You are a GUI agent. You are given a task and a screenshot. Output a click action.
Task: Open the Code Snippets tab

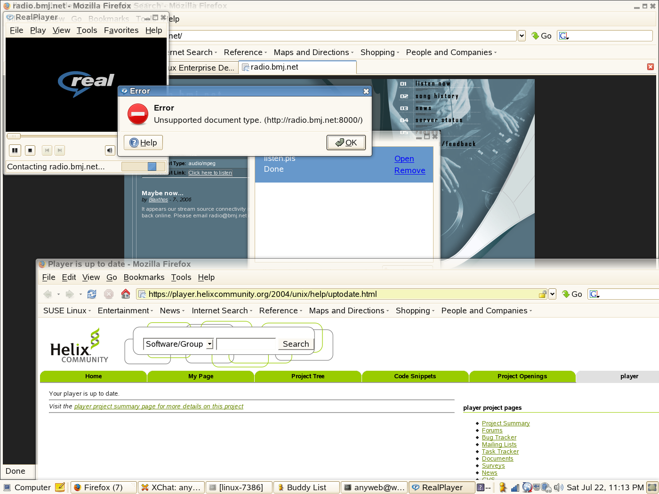[415, 376]
